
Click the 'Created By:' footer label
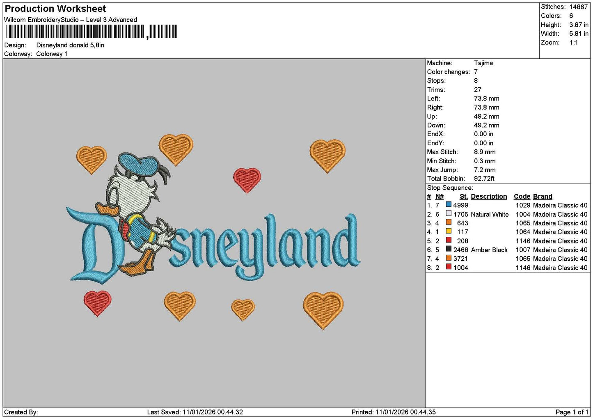coord(21,412)
